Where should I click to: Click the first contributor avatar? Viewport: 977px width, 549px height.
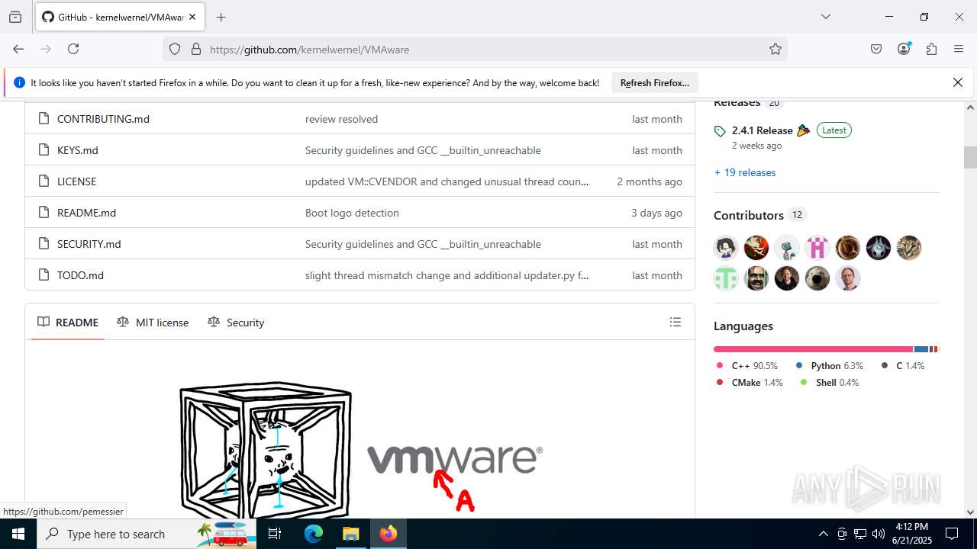pos(726,248)
